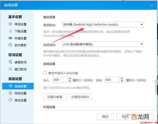The image size is (158, 124).
Task: Decrease the 淡出 value with down arrow
Action: 122,81
